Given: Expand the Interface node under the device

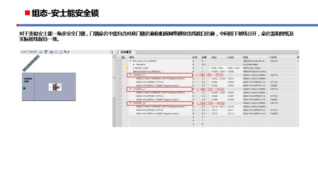Looking at the screenshot, I should [134, 64].
